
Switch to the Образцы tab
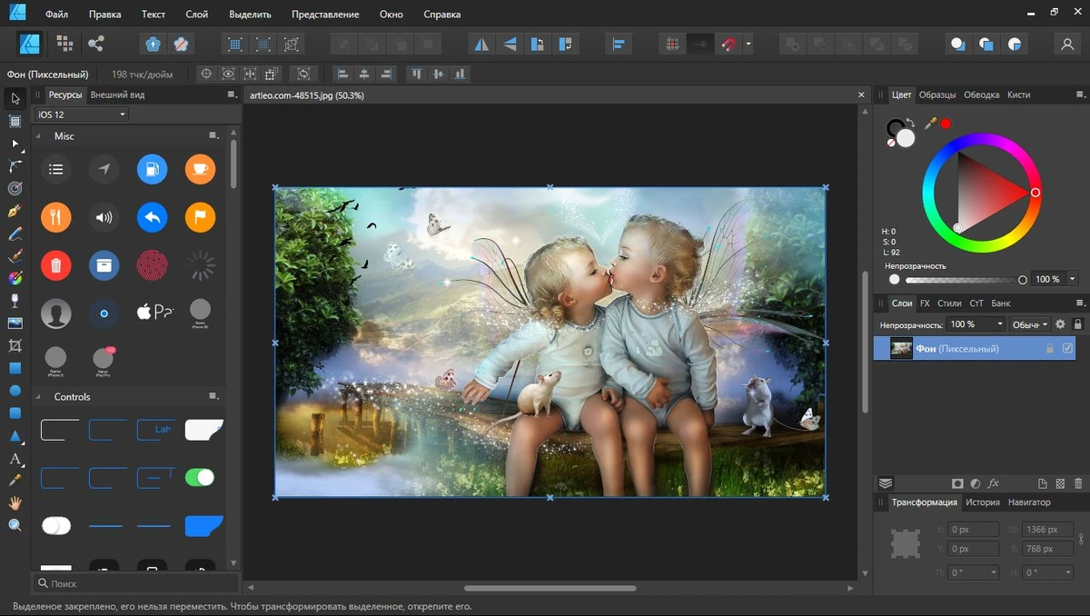coord(936,94)
